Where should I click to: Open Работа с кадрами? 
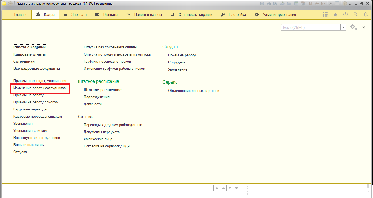click(x=30, y=47)
